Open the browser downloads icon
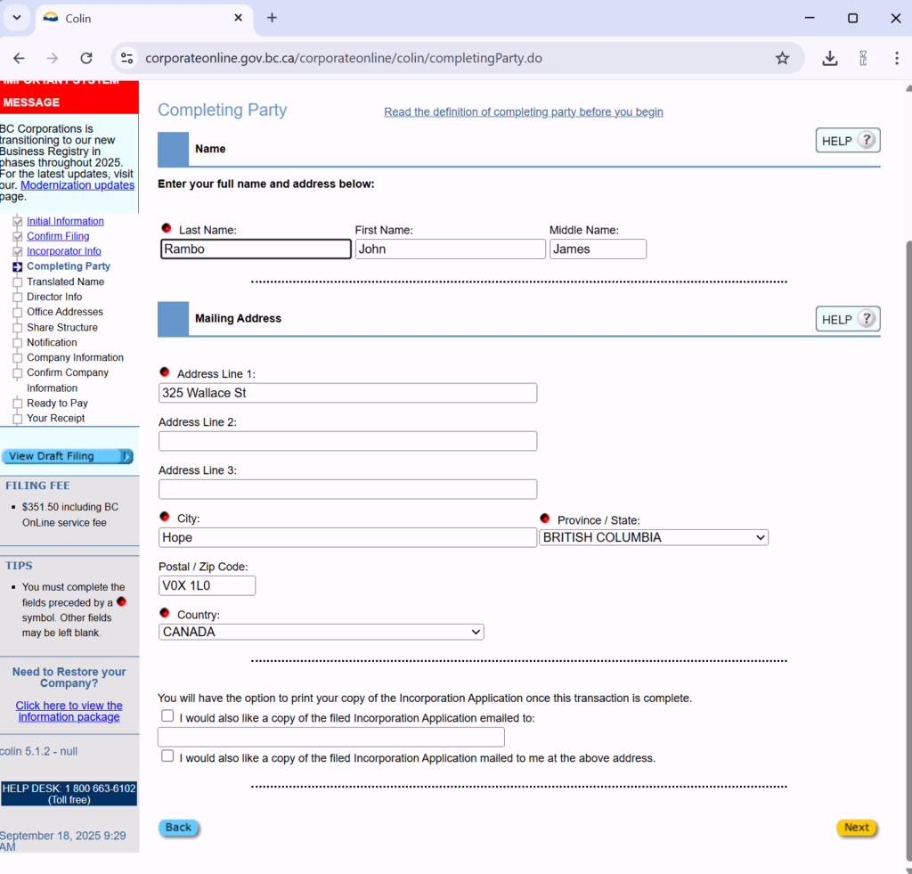912x874 pixels. pos(829,58)
